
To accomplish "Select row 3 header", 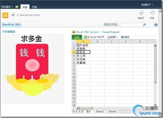I will point(74,52).
